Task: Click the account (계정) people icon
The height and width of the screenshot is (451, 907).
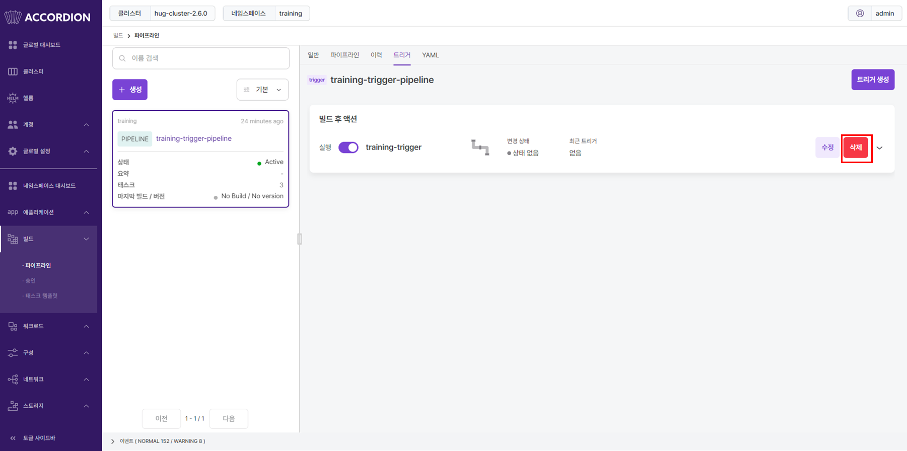Action: (13, 124)
